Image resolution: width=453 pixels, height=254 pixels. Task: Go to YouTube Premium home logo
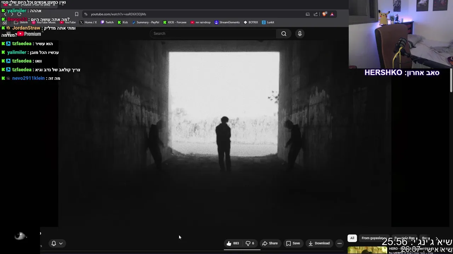[29, 34]
